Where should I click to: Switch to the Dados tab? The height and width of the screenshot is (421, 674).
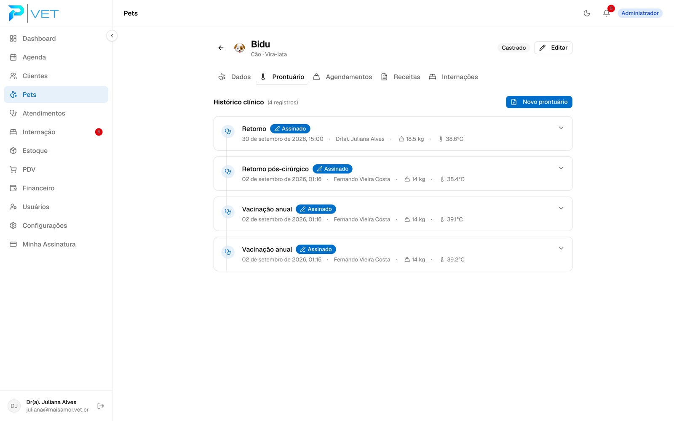tap(235, 77)
